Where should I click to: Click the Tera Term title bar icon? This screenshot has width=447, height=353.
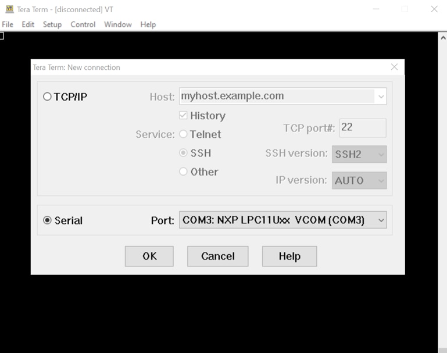click(x=9, y=9)
